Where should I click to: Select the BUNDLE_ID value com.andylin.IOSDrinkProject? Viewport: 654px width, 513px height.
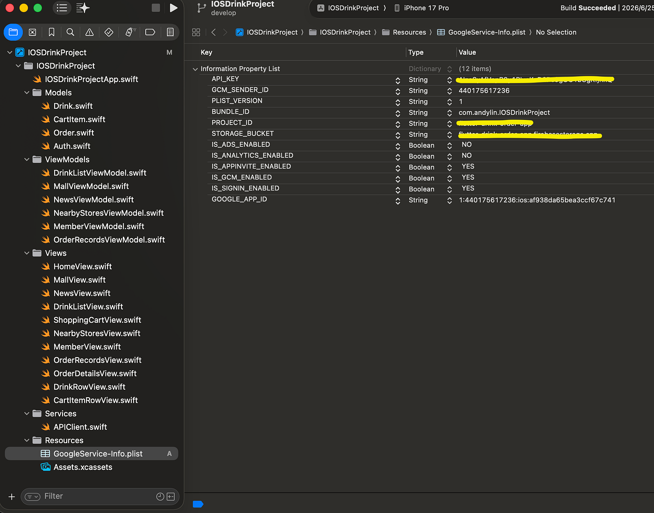(504, 112)
